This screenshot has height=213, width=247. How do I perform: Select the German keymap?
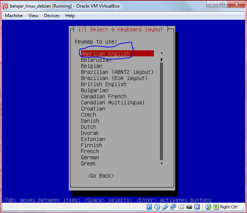pos(90,157)
